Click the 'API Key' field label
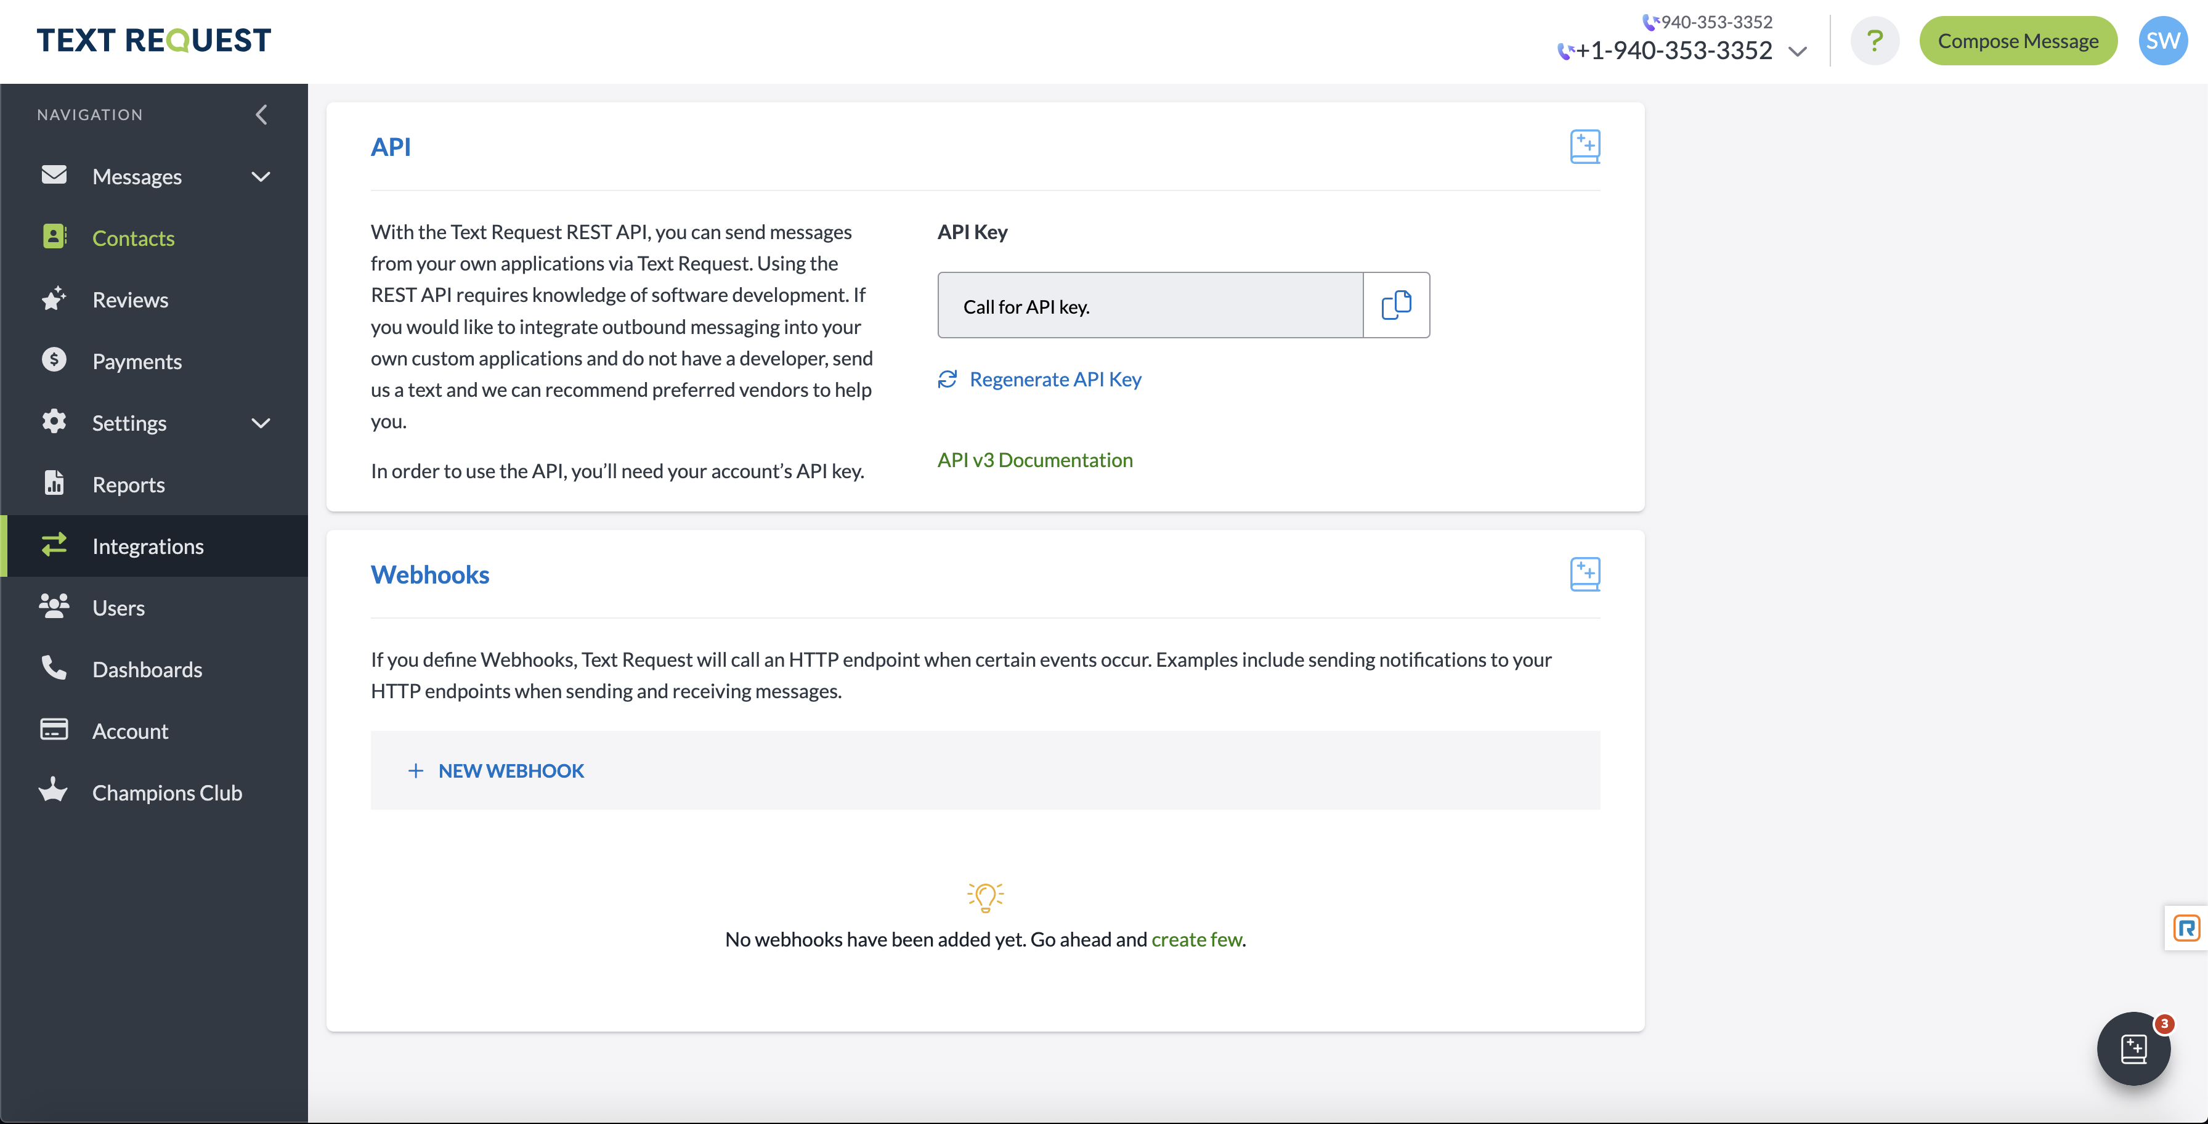The height and width of the screenshot is (1124, 2208). pos(972,232)
